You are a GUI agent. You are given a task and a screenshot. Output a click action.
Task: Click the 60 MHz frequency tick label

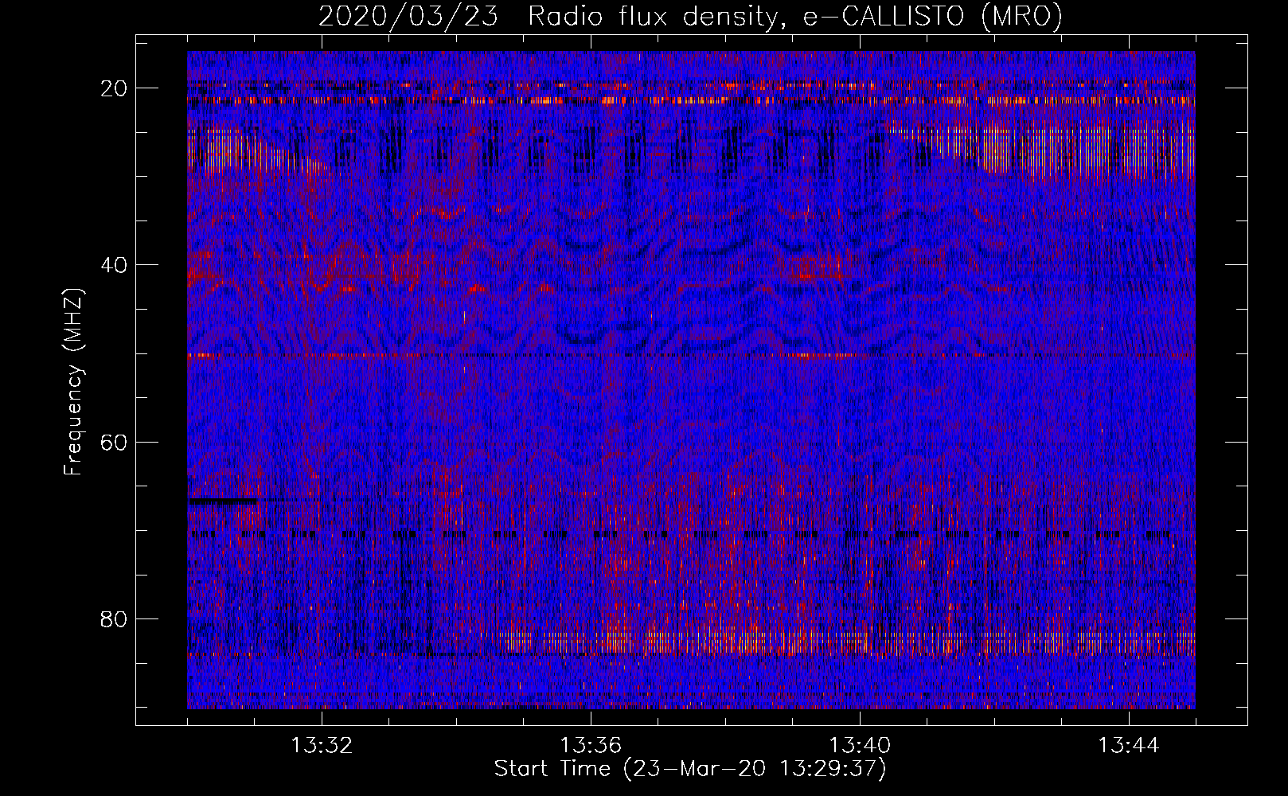coord(115,442)
